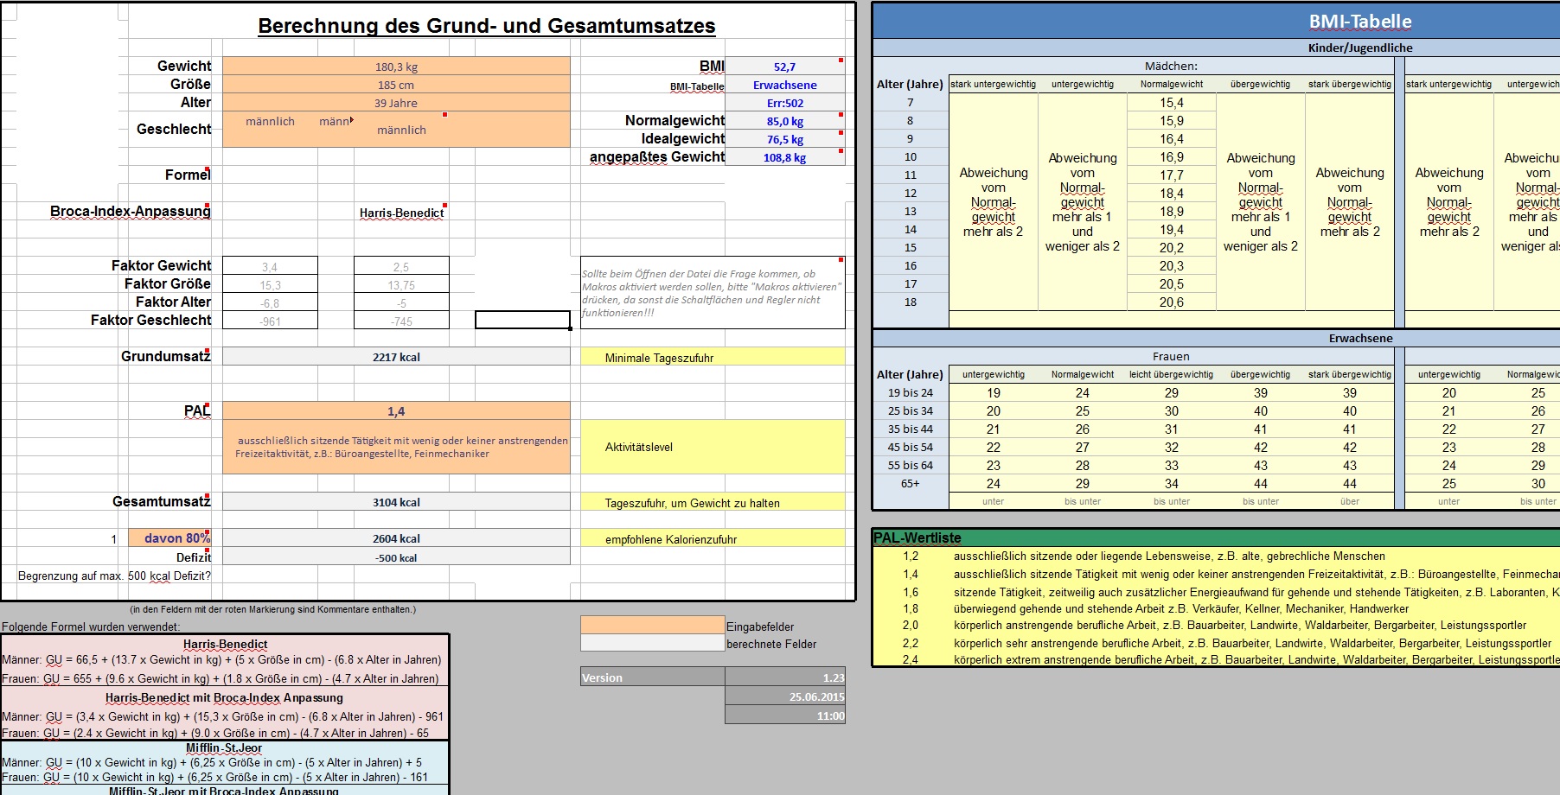Click the 'Mifflin-St.Jeor' formula heading

(224, 747)
